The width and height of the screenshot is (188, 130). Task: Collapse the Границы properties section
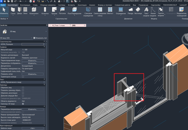(44, 85)
